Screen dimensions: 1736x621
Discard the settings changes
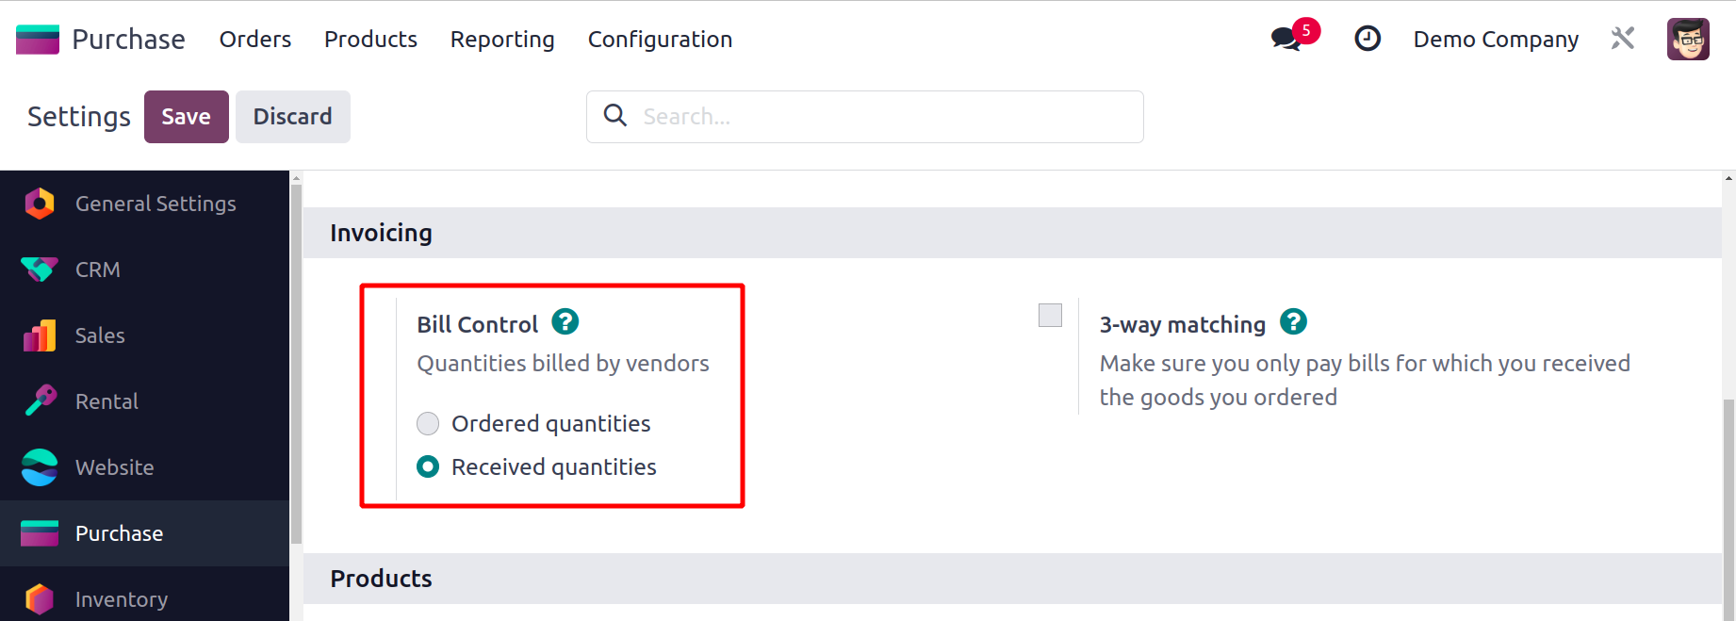292,117
